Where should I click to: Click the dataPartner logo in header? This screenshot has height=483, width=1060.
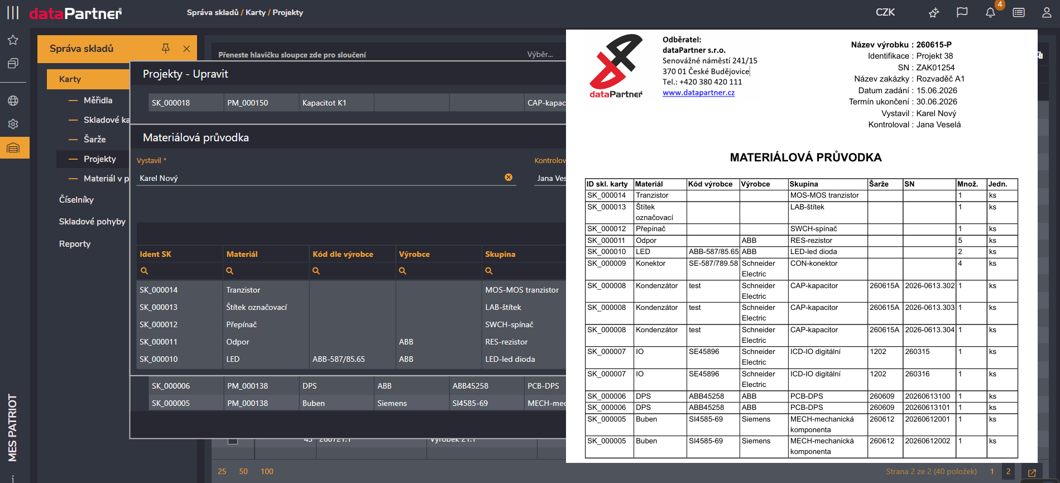click(x=75, y=13)
